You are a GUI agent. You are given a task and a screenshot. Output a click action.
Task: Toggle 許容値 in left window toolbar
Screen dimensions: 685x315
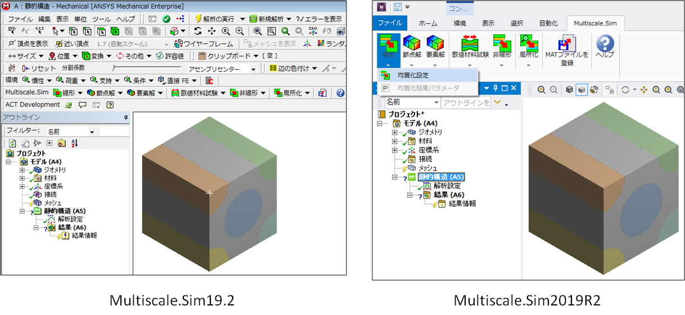point(169,56)
